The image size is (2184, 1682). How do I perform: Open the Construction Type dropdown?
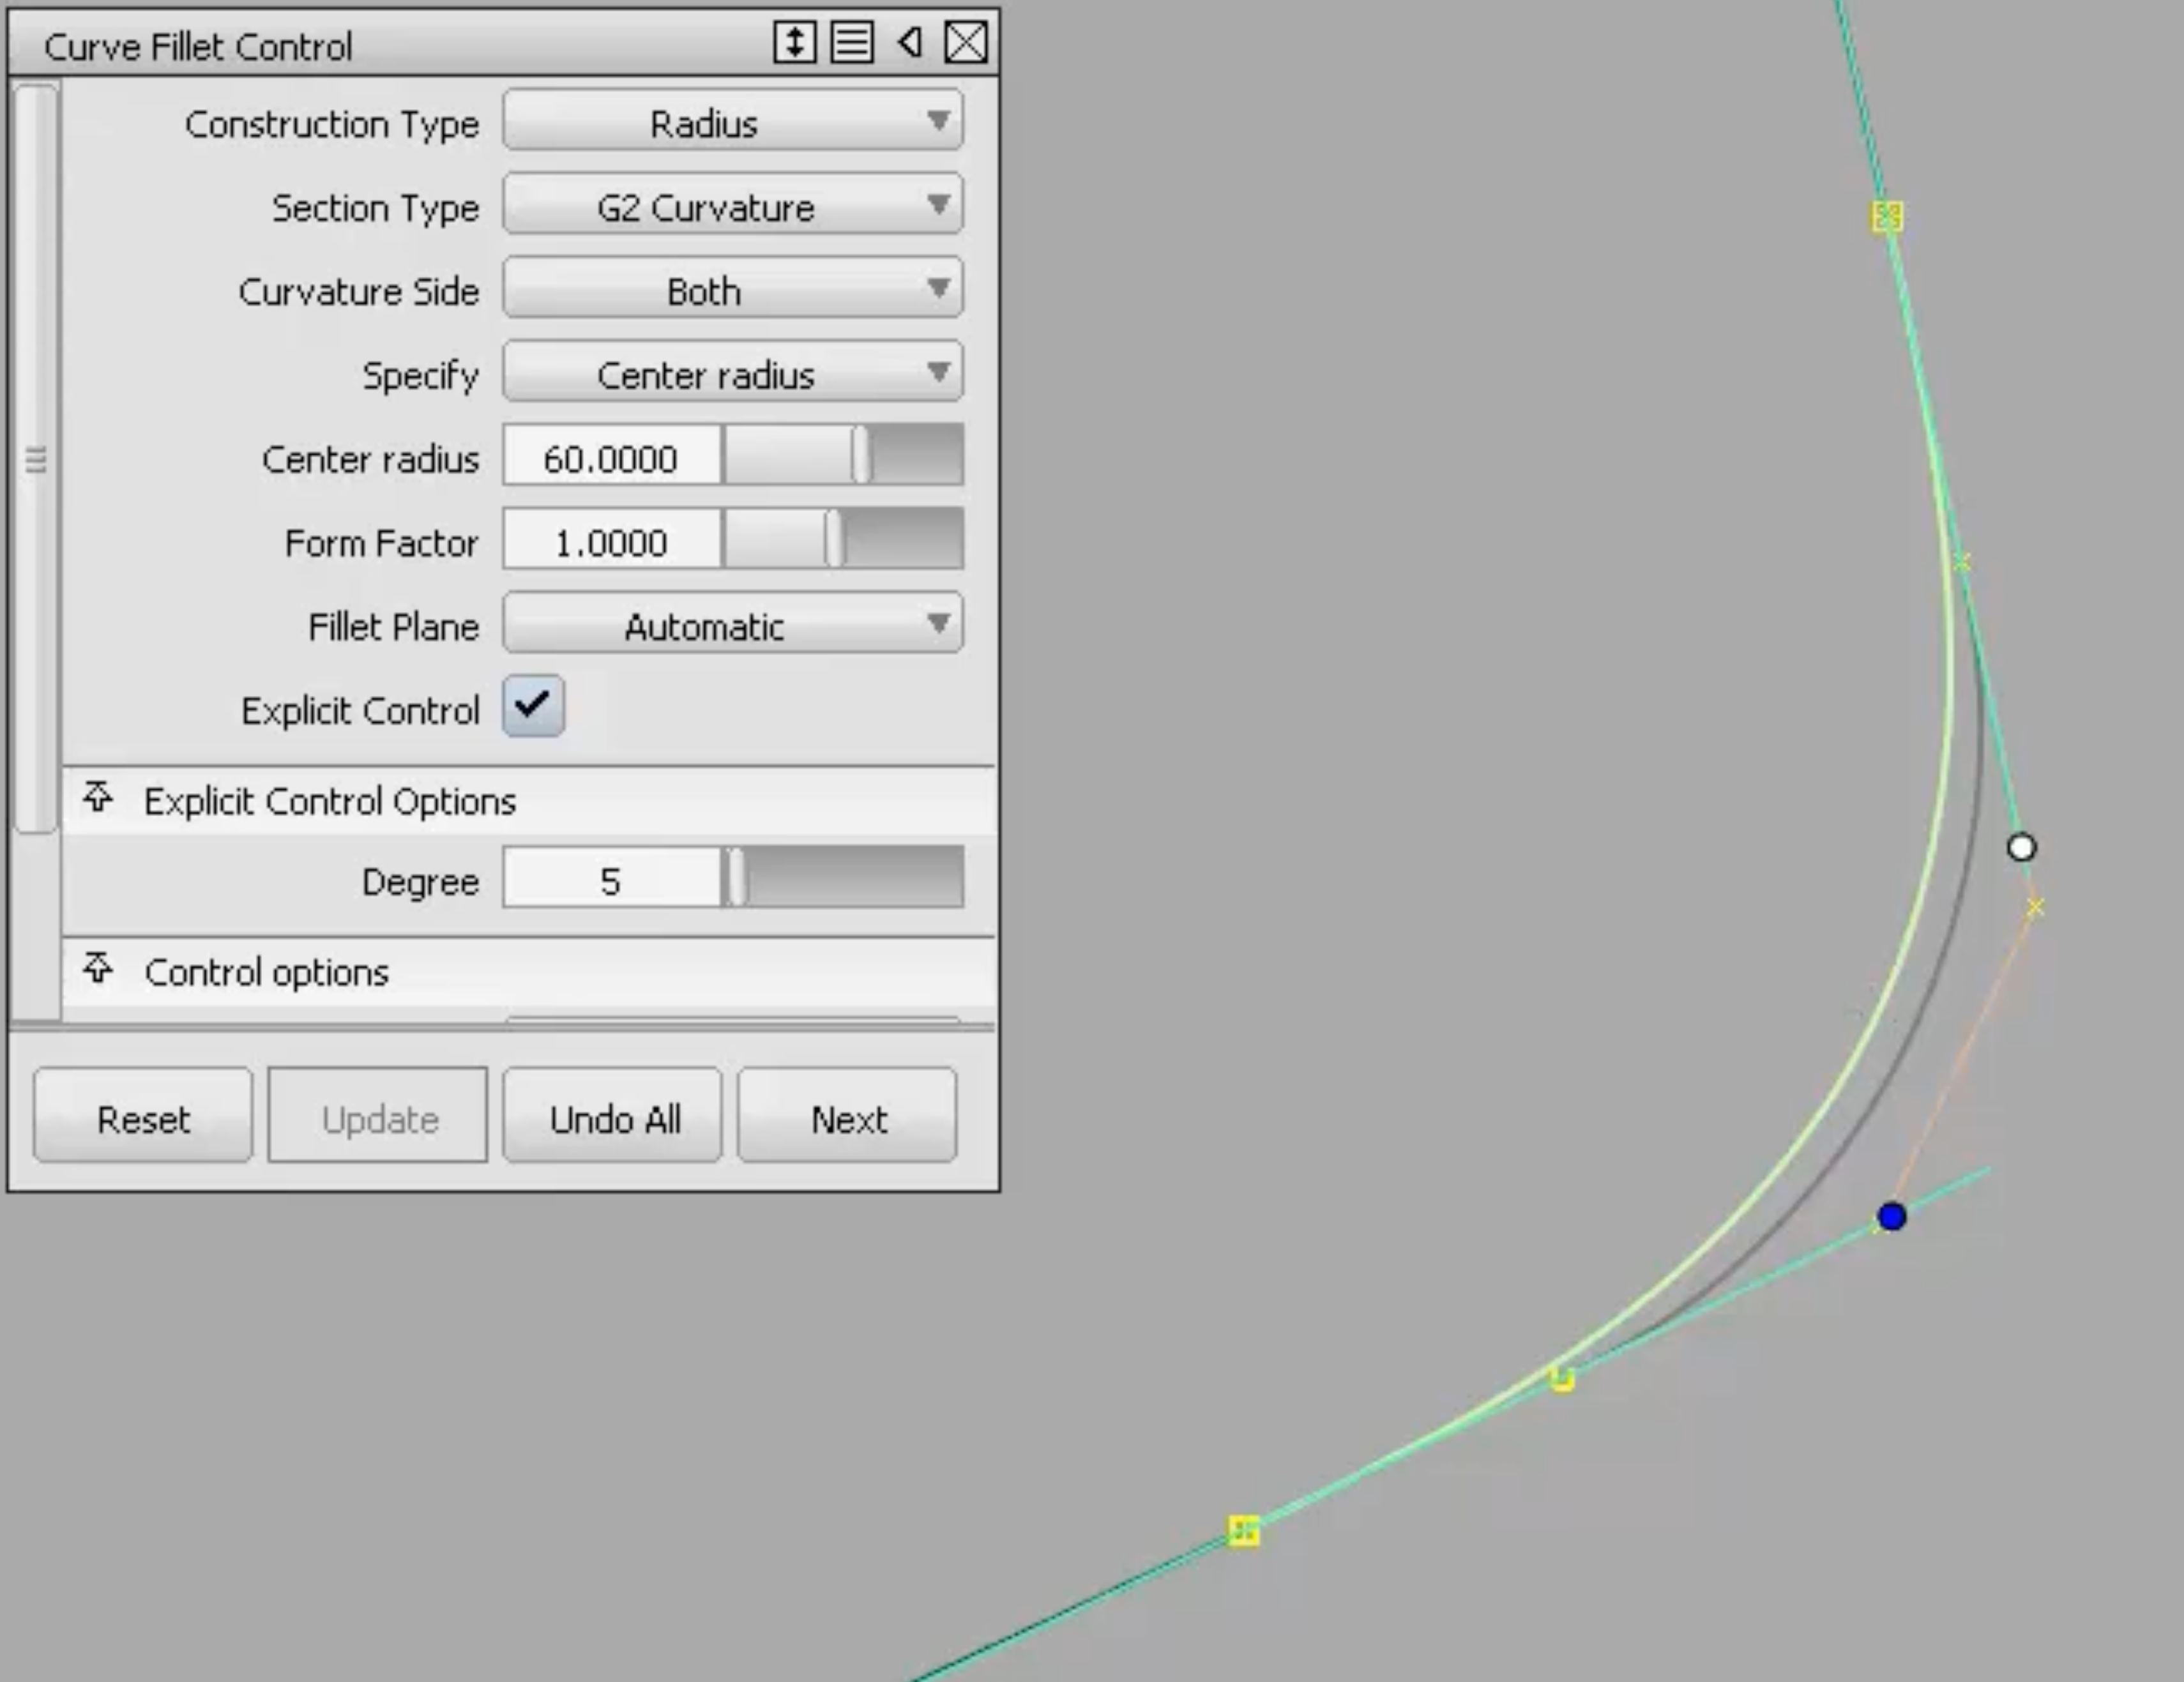[x=733, y=122]
